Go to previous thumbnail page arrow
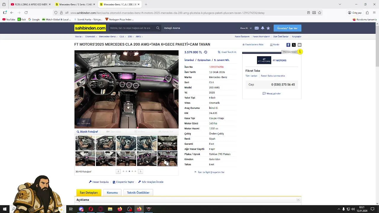The width and height of the screenshot is (379, 213). [x=118, y=171]
